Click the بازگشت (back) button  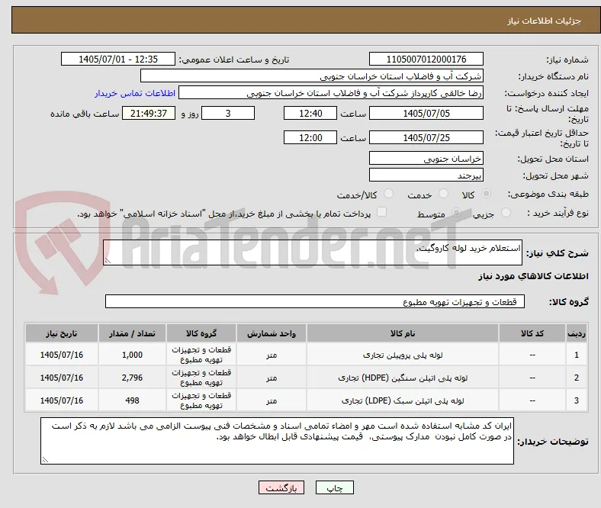click(x=281, y=487)
